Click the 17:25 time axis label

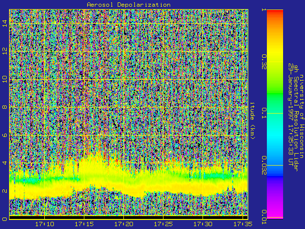pyautogui.click(x=163, y=224)
